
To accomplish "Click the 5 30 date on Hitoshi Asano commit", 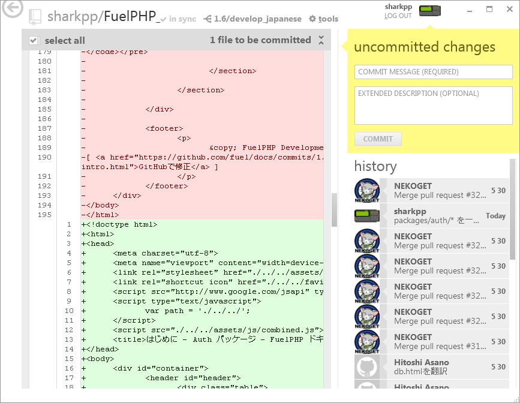I will 498,367.
